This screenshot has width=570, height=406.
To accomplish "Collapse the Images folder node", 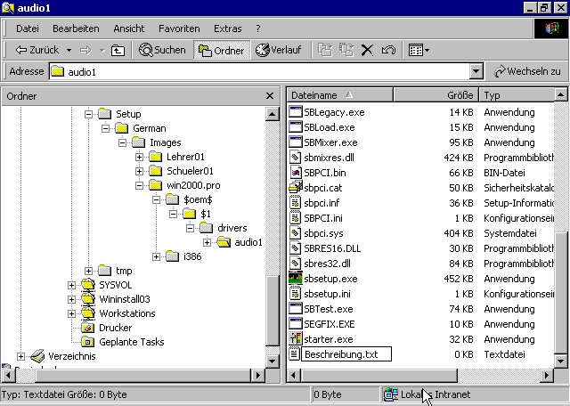I will tap(123, 142).
